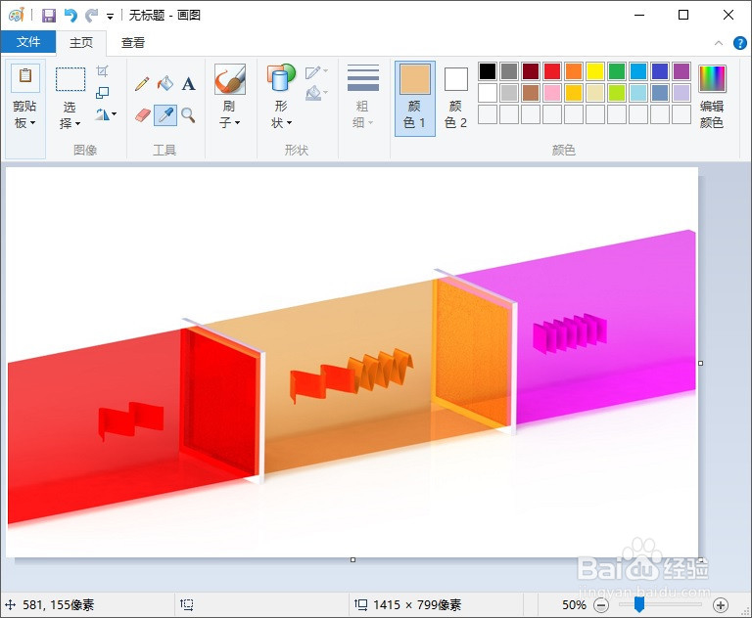The height and width of the screenshot is (618, 752).
Task: Open the line thickness (粗细) dropdown
Action: tap(362, 97)
